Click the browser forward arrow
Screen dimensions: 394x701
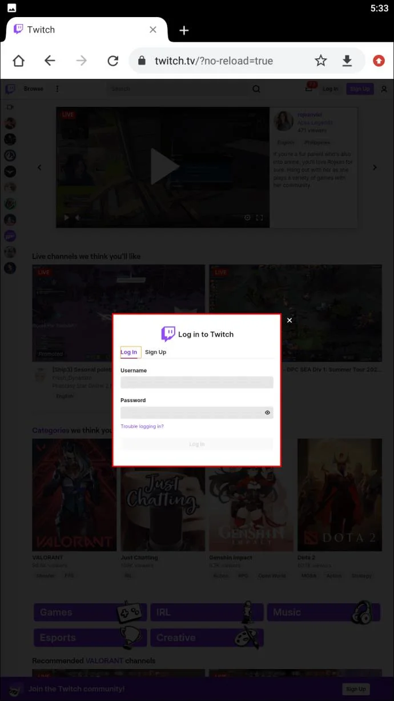(82, 61)
